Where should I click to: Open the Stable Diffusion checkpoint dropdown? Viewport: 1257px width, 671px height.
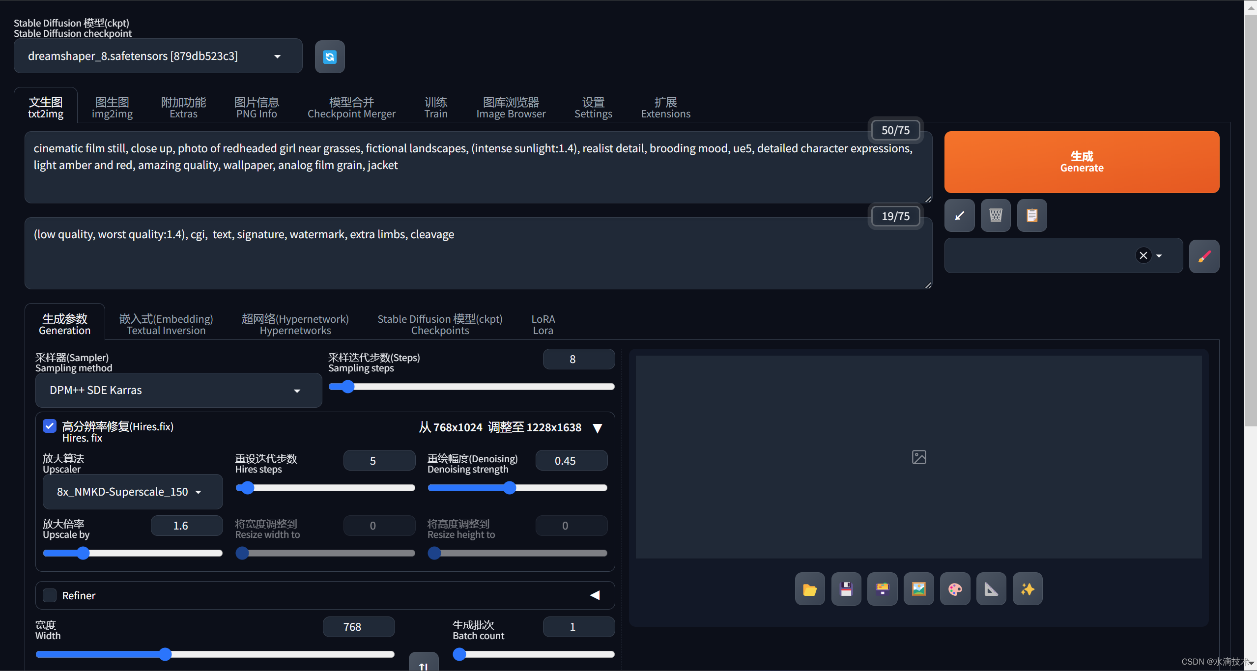(158, 56)
